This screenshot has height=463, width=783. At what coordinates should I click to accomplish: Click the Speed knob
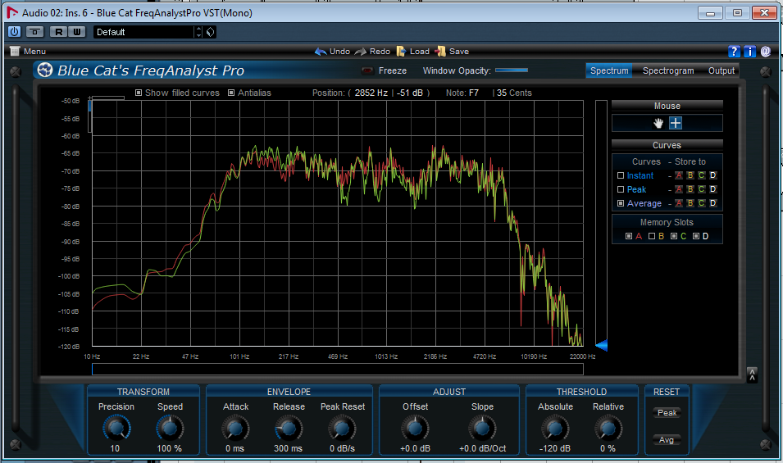tap(170, 428)
